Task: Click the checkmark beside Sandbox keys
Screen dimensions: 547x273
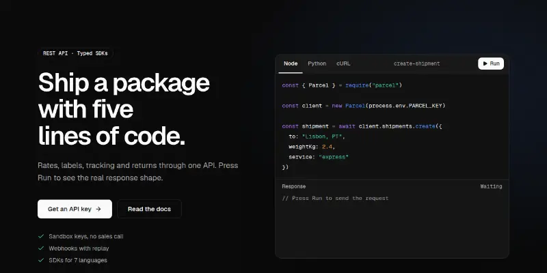Action: pyautogui.click(x=41, y=236)
